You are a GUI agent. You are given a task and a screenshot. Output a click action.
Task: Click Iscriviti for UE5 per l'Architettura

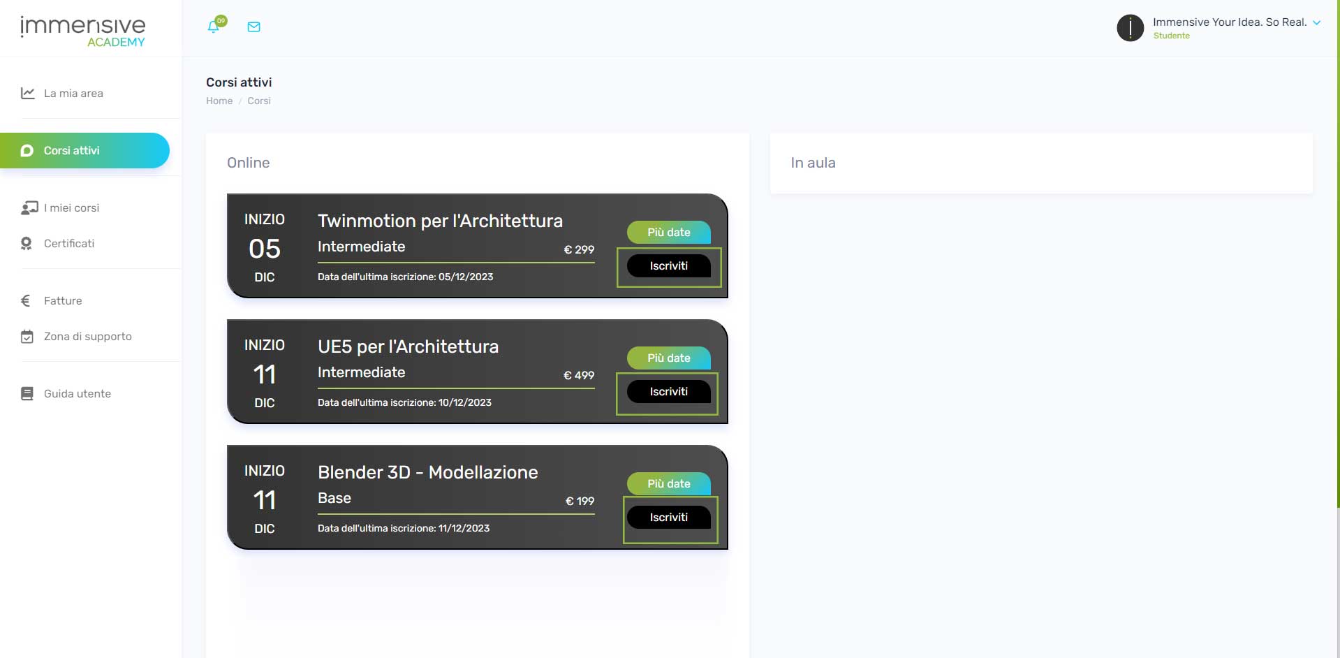668,392
